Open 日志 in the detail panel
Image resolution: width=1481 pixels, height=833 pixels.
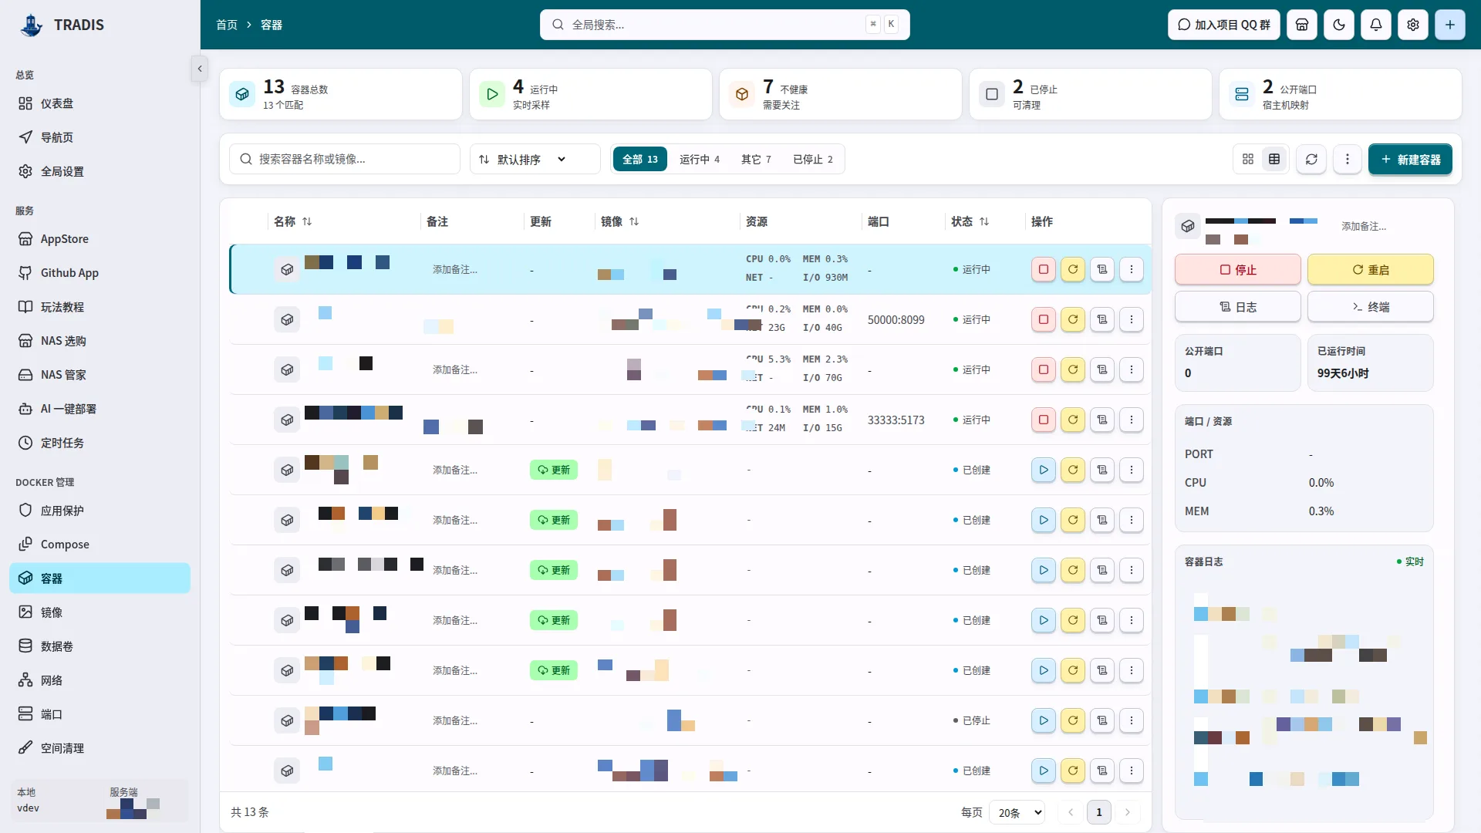click(x=1238, y=306)
